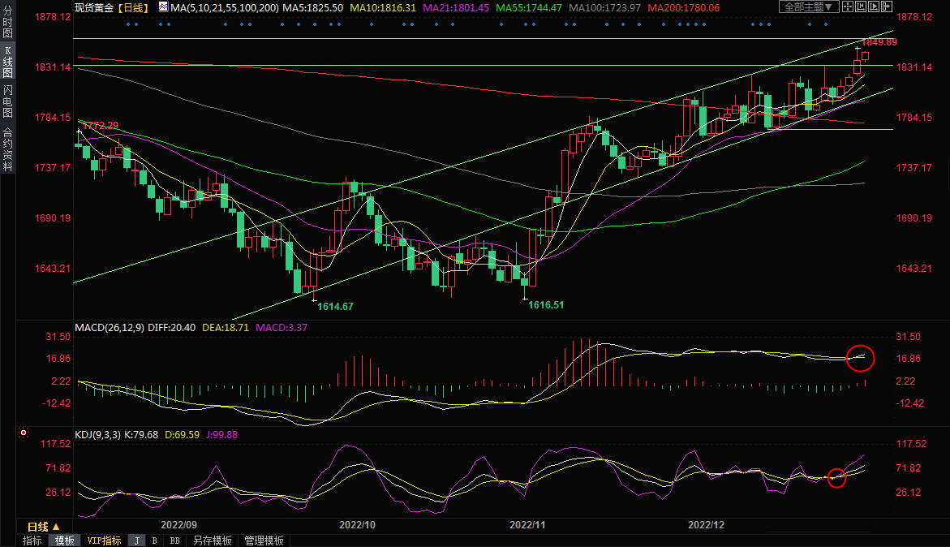
Task: Click the 管理模板 button
Action: click(x=264, y=541)
